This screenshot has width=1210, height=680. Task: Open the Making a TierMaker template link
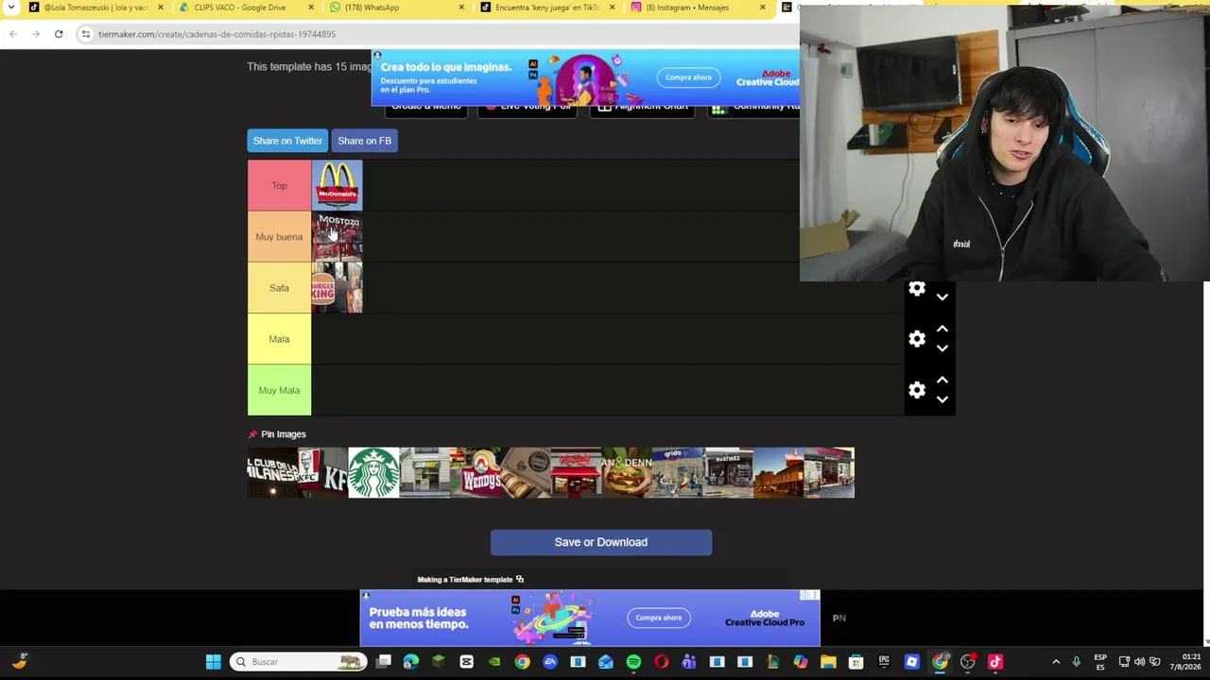(470, 580)
